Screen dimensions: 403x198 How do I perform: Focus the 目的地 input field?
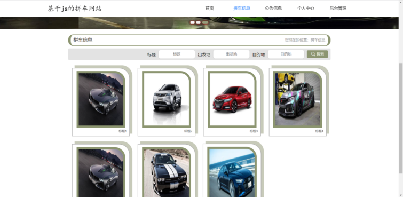point(286,54)
